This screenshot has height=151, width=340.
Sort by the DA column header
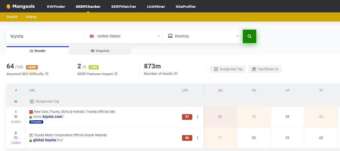pos(220,90)
